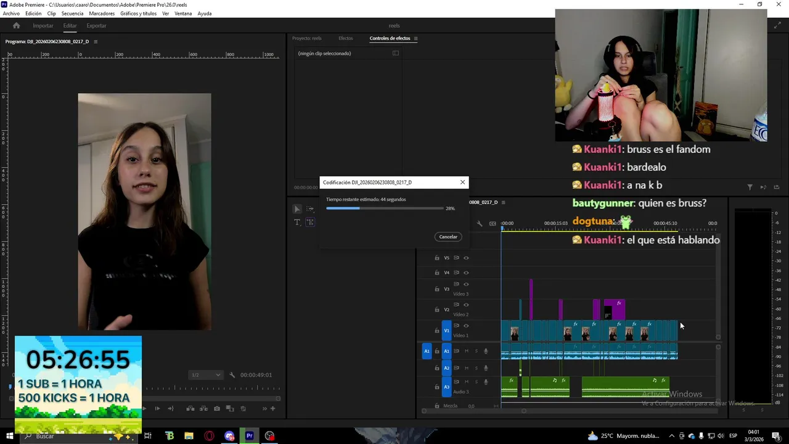Toggle Video 3 track visibility eye
Screen dimensions: 789x444
tap(466, 284)
